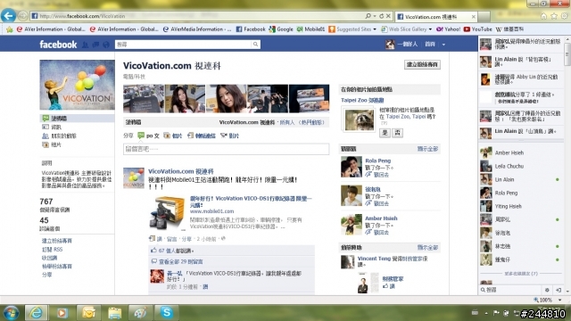The height and width of the screenshot is (321, 571).
Task: Open the Taipei Zoo location link
Action: click(x=362, y=100)
